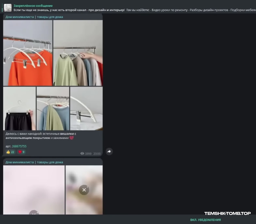Open the hanger clip close-up photo
The image size is (256, 224).
tap(86, 108)
